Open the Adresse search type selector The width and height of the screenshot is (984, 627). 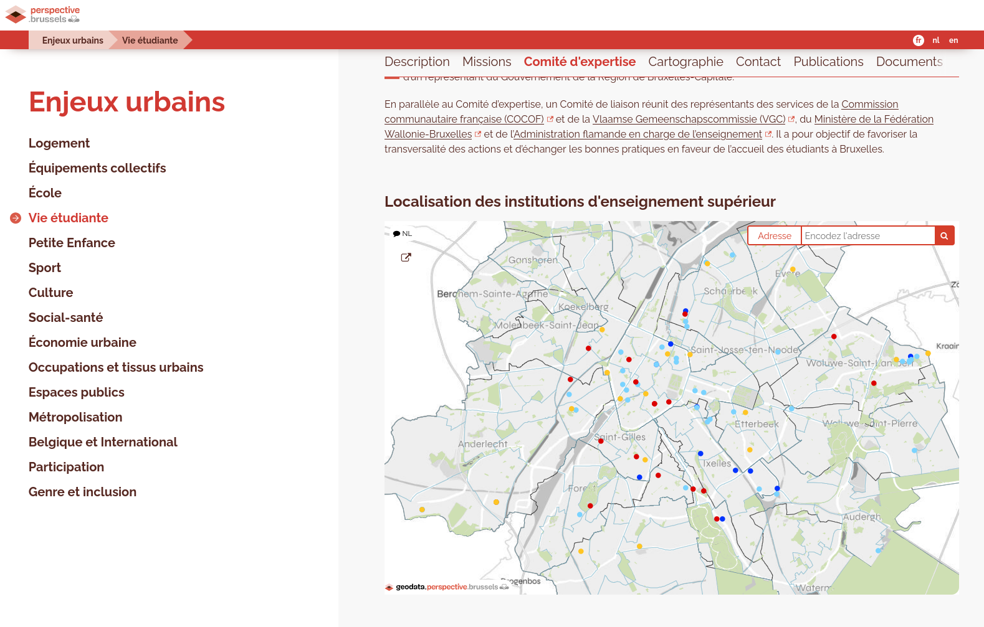[774, 236]
